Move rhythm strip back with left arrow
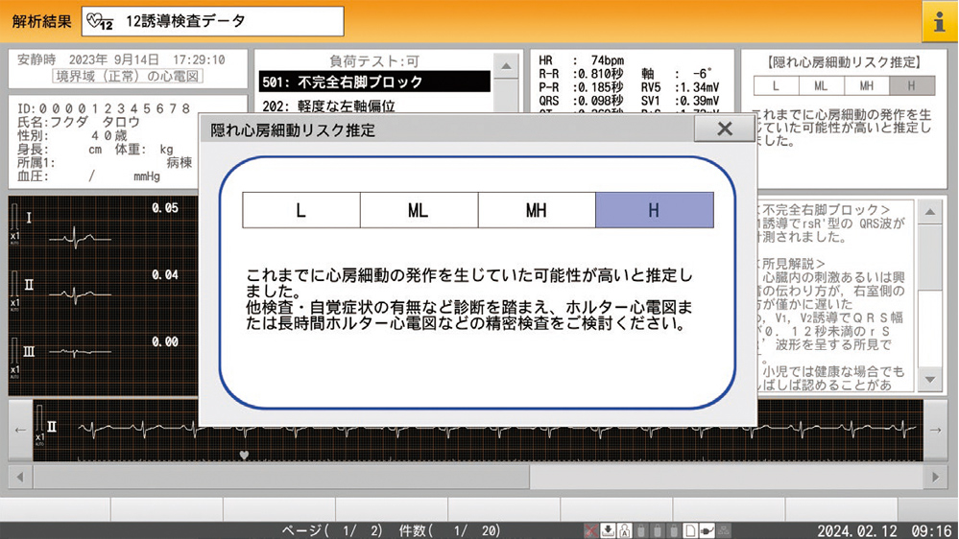The height and width of the screenshot is (539, 959). pos(20,431)
